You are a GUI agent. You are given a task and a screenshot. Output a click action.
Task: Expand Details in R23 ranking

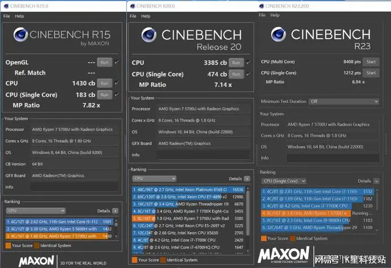coord(376,181)
